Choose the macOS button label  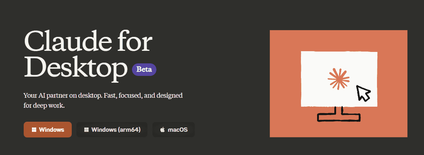click(178, 130)
